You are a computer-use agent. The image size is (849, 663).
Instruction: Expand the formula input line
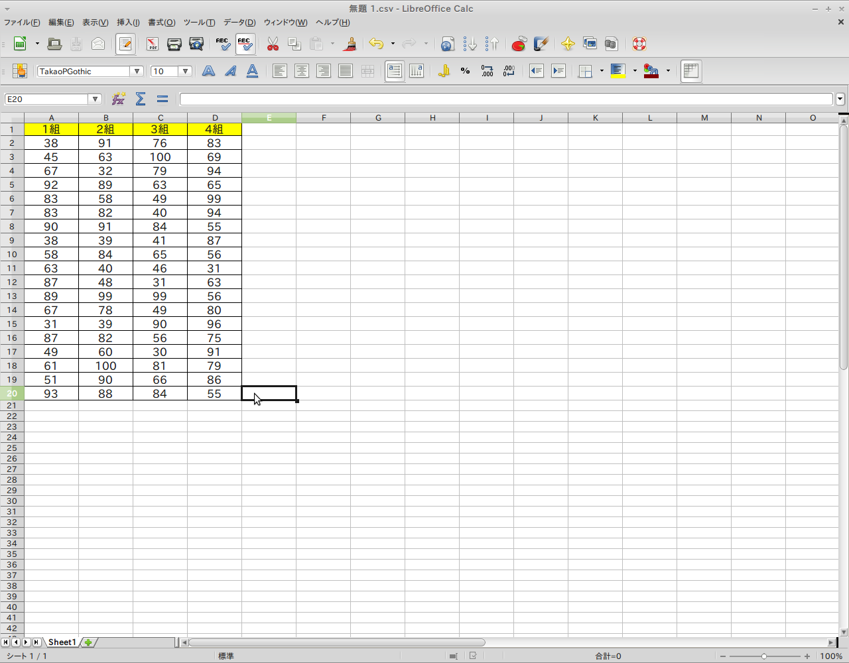click(x=840, y=99)
